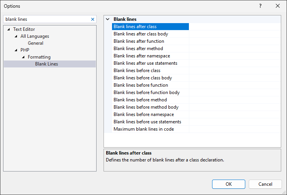This screenshot has height=195, width=287.
Task: Select 'Blank lines before namespace' property
Action: click(151, 114)
